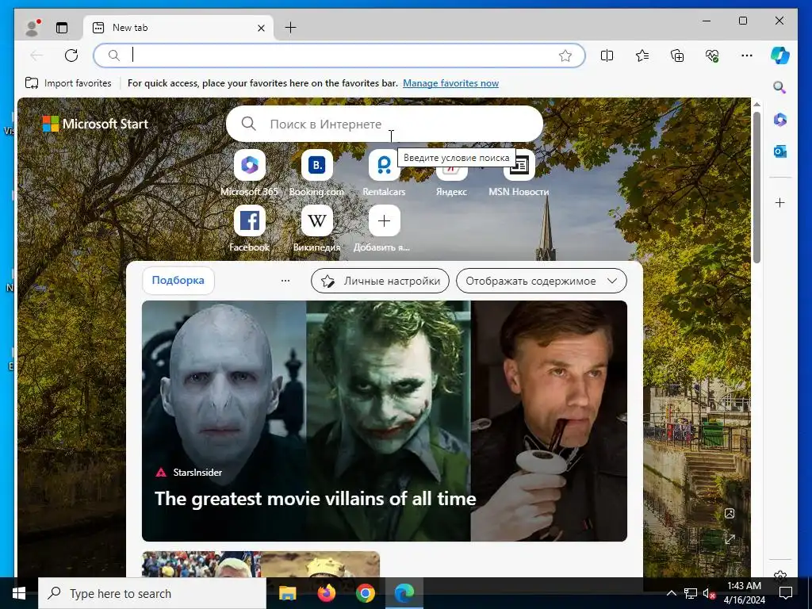Image resolution: width=812 pixels, height=609 pixels.
Task: Open File Explorer from taskbar
Action: tap(287, 593)
